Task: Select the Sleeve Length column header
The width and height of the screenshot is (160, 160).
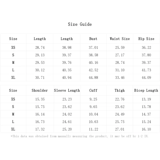Action: (67, 90)
